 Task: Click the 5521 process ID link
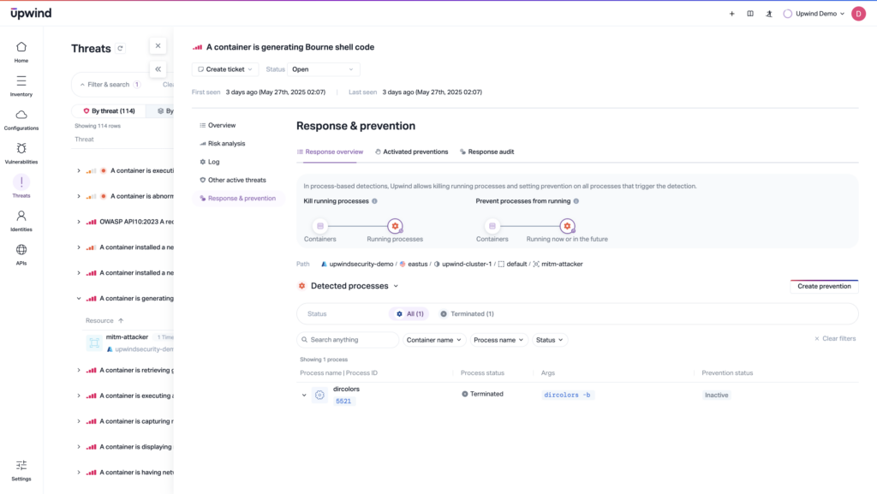click(x=343, y=402)
